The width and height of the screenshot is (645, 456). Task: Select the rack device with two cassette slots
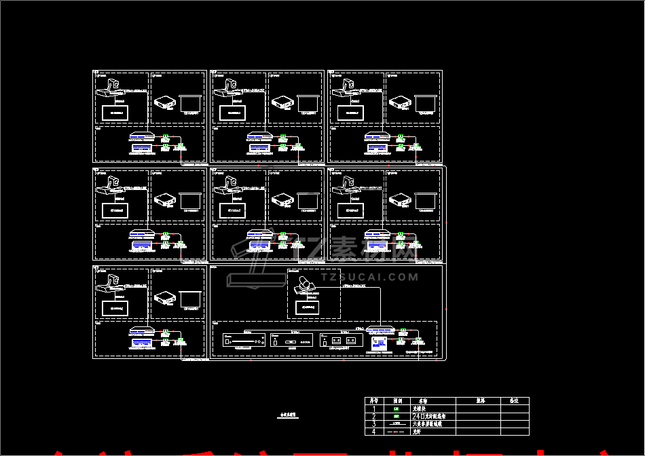pyautogui.click(x=342, y=340)
